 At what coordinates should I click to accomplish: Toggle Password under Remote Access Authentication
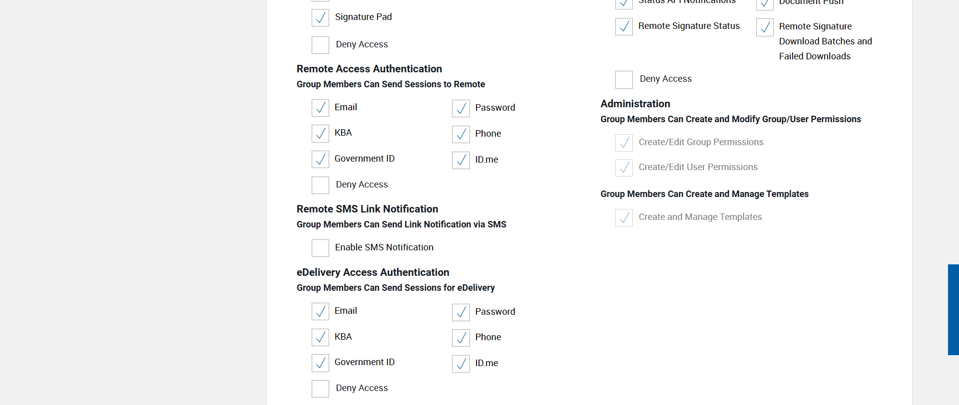(461, 108)
